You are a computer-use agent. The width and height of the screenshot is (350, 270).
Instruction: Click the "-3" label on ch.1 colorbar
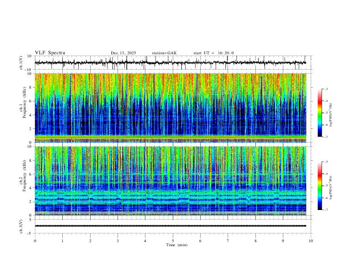[x=326, y=89]
